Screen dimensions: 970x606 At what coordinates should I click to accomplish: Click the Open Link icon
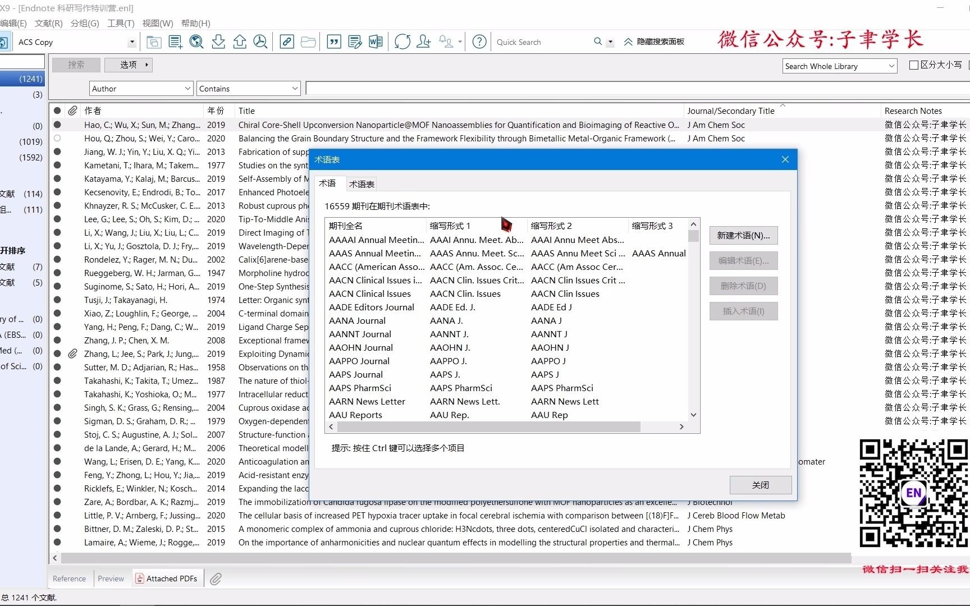pos(287,42)
